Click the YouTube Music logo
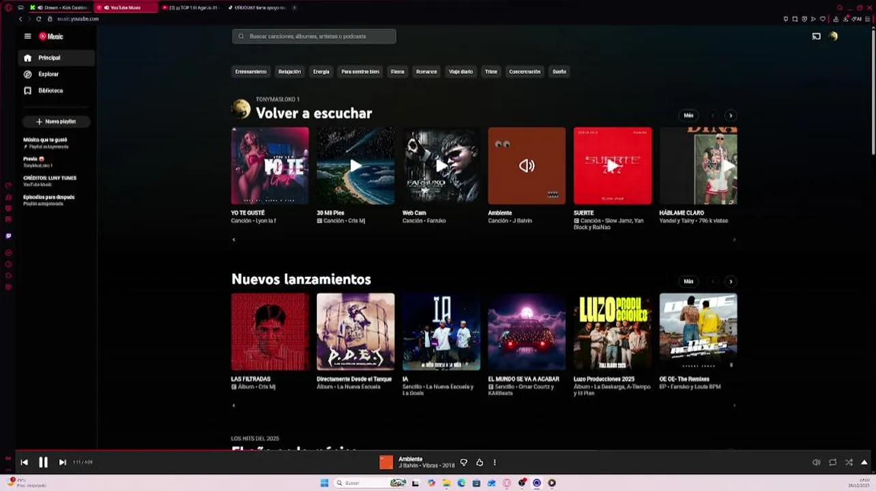The height and width of the screenshot is (491, 876). tap(51, 36)
